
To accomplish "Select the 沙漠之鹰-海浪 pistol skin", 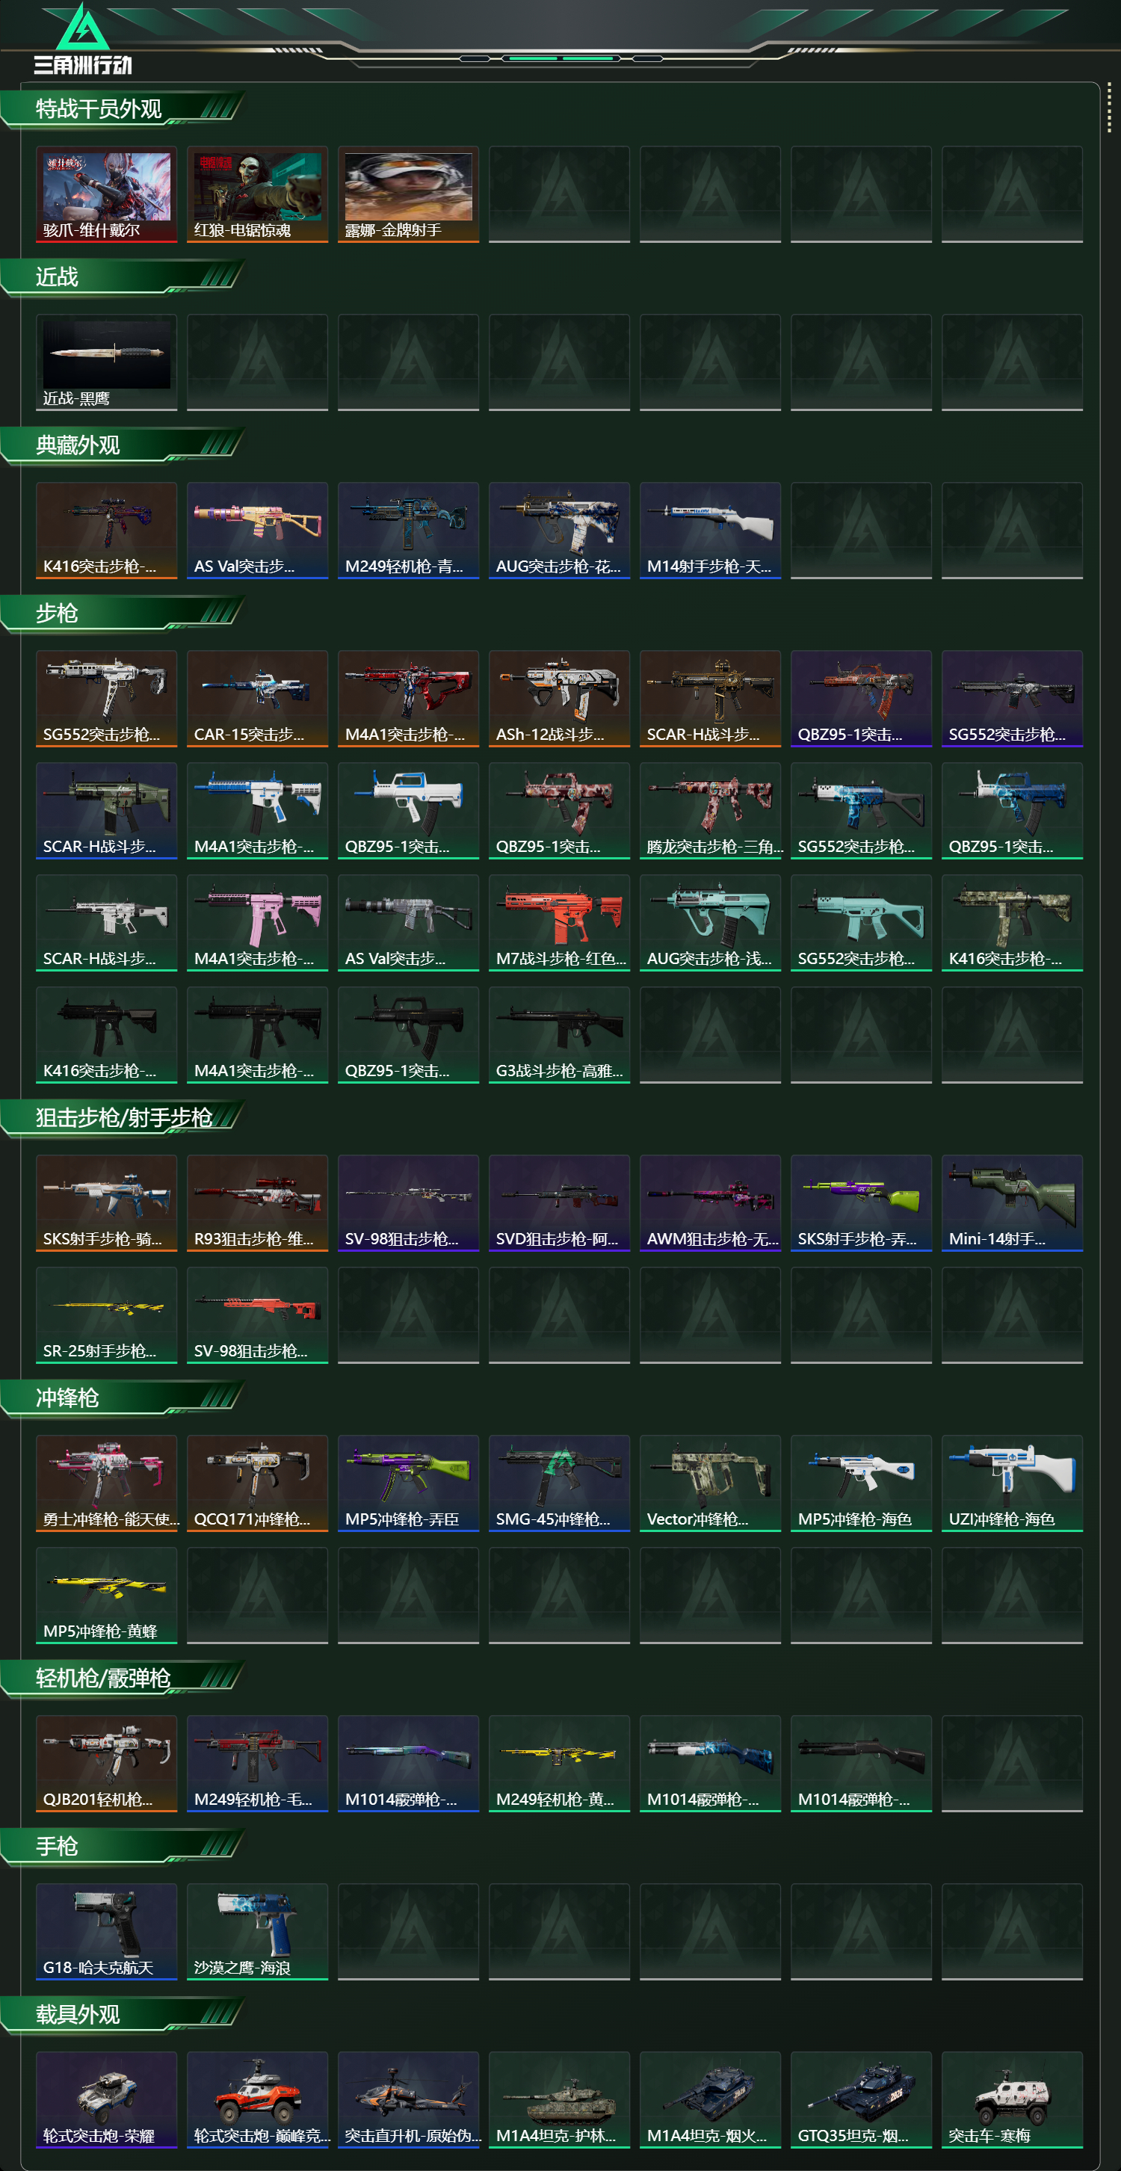I will (257, 1931).
